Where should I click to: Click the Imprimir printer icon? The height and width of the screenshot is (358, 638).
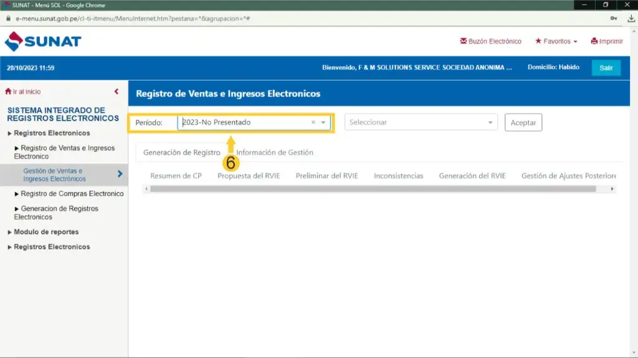pyautogui.click(x=595, y=41)
